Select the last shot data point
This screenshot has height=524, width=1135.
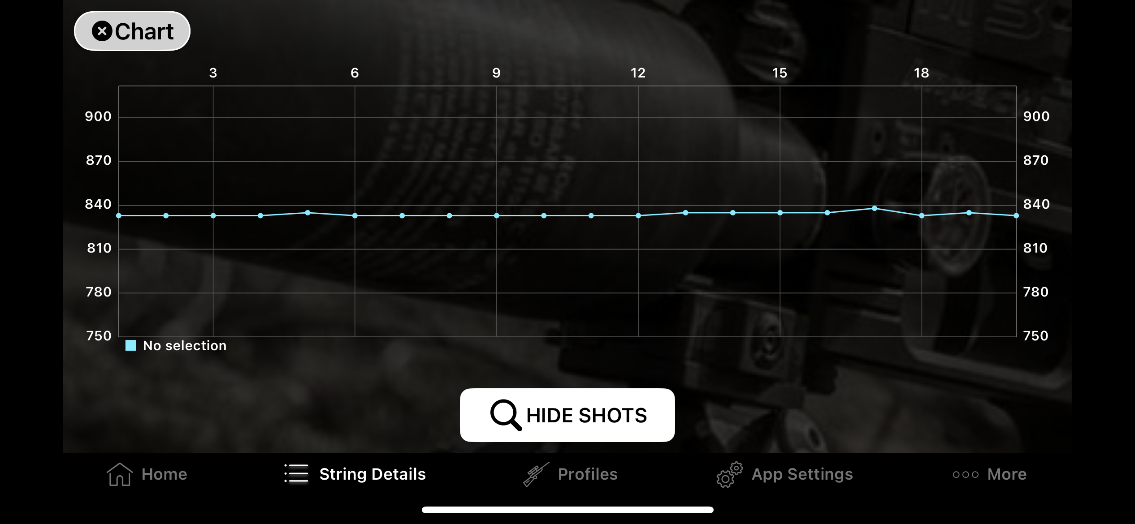[1016, 215]
